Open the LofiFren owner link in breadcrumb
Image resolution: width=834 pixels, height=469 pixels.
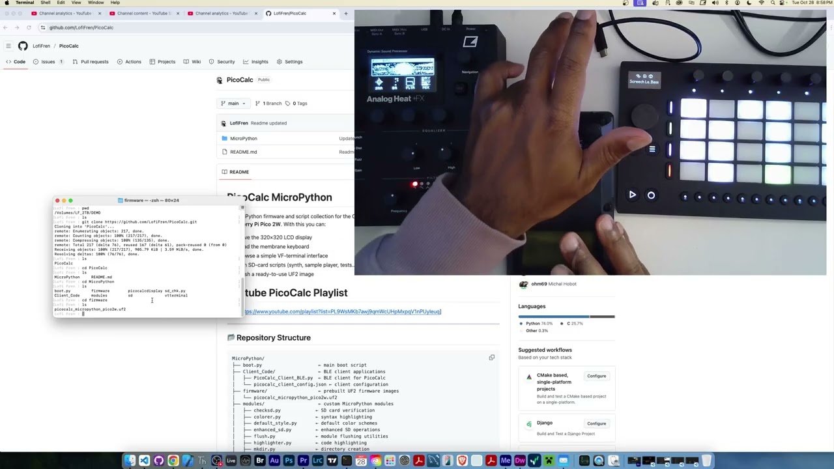pos(41,46)
